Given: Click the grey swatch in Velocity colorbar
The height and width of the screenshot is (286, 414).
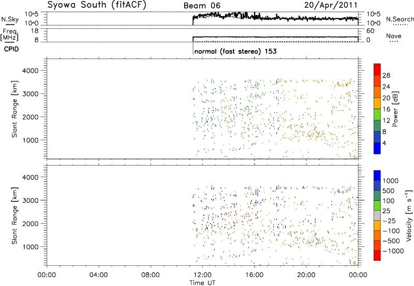Looking at the screenshot, I should [x=377, y=215].
